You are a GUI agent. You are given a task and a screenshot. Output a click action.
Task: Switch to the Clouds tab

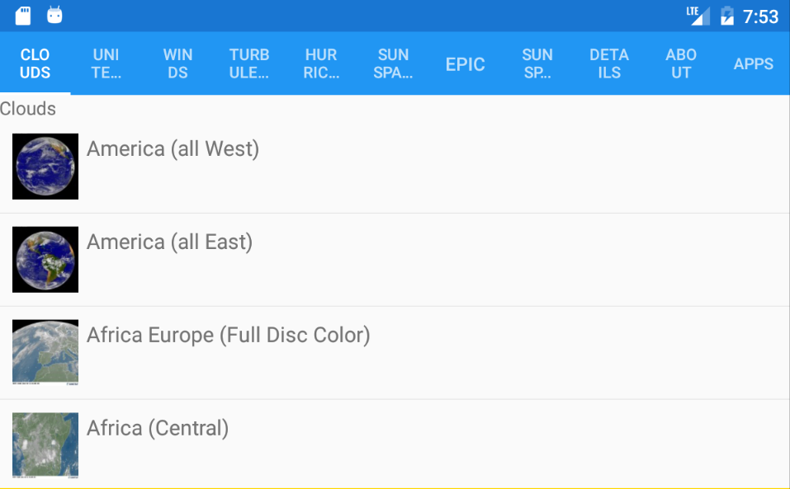35,63
